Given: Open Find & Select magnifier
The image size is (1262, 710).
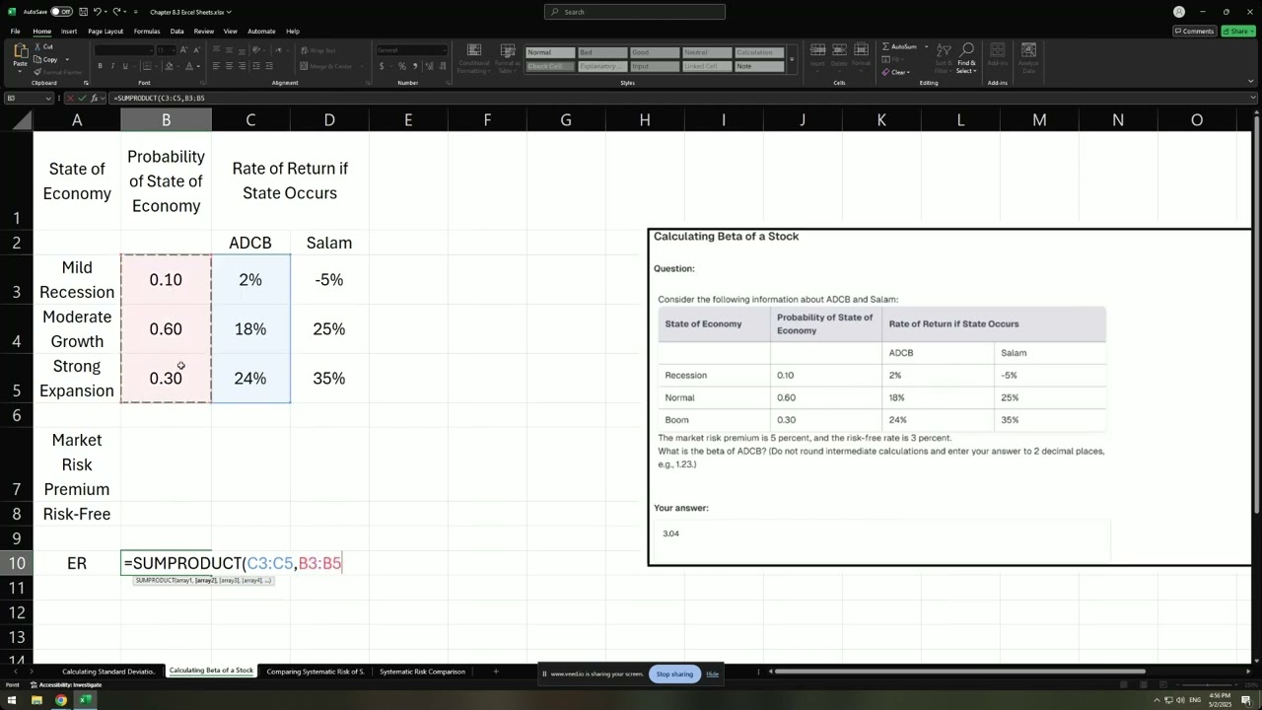Looking at the screenshot, I should 966,58.
